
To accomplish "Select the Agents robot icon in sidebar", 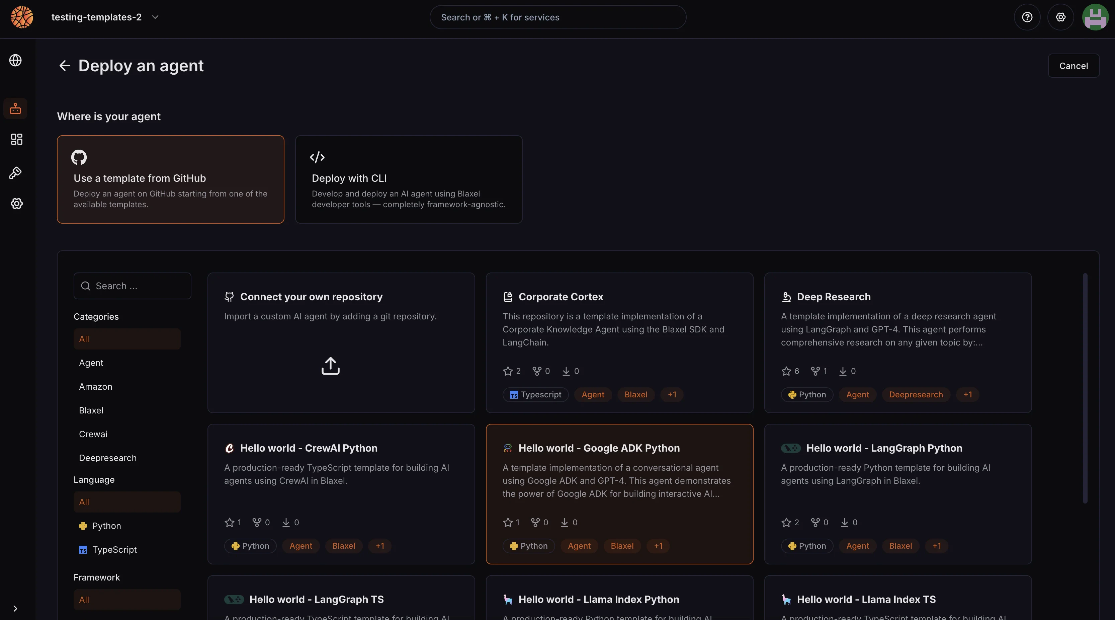I will [16, 109].
